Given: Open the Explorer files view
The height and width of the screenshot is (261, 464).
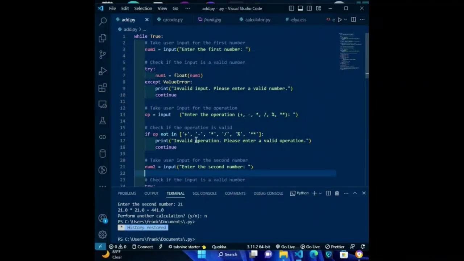Looking at the screenshot, I should pyautogui.click(x=103, y=38).
